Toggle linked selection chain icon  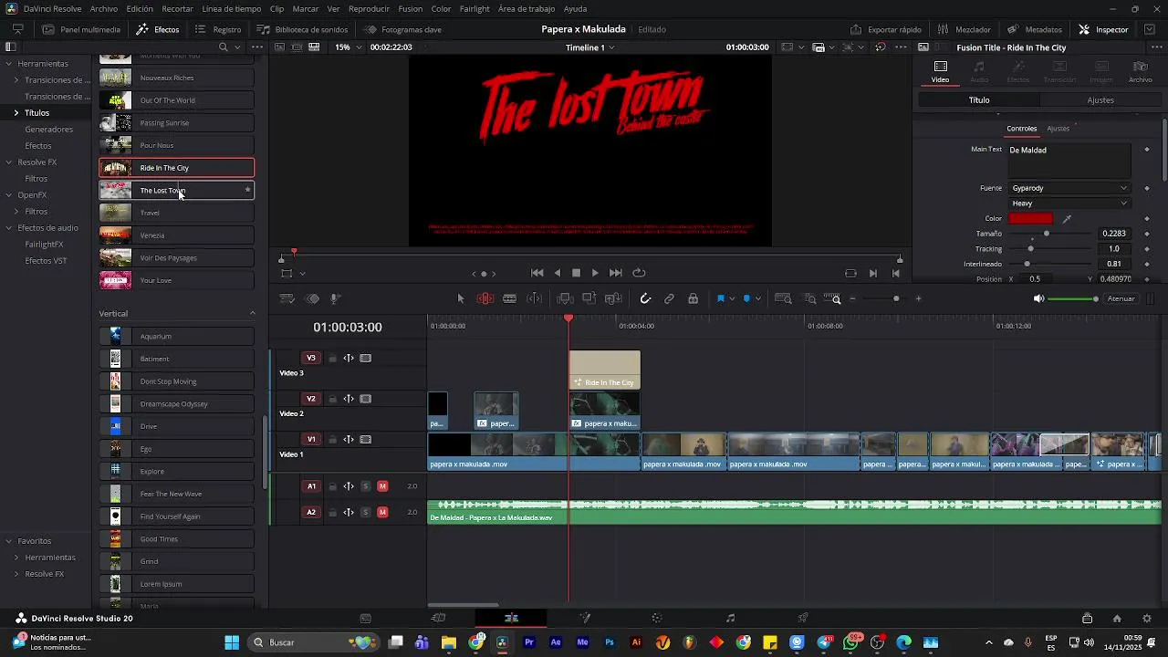[669, 298]
